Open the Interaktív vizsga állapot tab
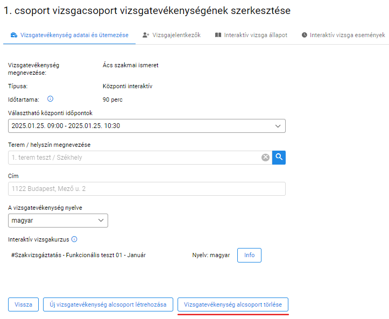The height and width of the screenshot is (319, 389). pos(251,35)
